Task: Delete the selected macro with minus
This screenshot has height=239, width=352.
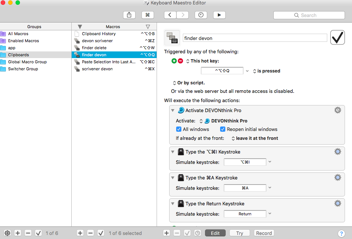Action: click(x=90, y=233)
